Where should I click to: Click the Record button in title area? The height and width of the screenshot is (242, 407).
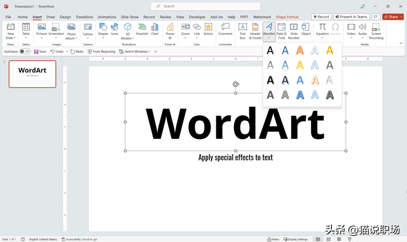[x=321, y=17]
